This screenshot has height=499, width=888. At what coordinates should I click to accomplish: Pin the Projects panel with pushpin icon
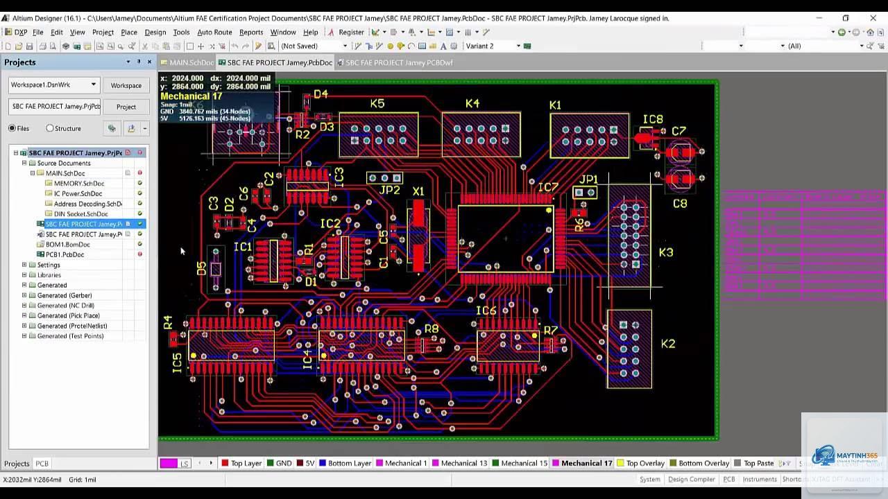click(139, 62)
